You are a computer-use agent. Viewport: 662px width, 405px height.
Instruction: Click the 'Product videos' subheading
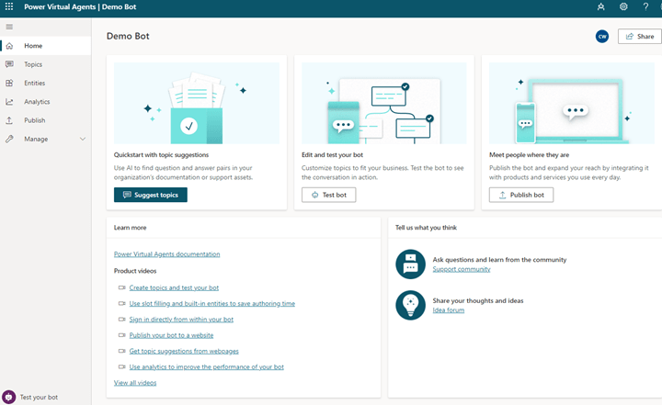pos(135,271)
